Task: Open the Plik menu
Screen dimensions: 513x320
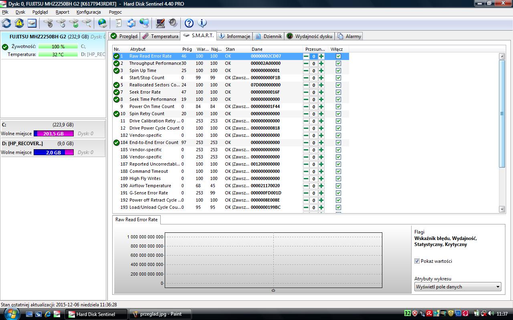Action: [5, 12]
